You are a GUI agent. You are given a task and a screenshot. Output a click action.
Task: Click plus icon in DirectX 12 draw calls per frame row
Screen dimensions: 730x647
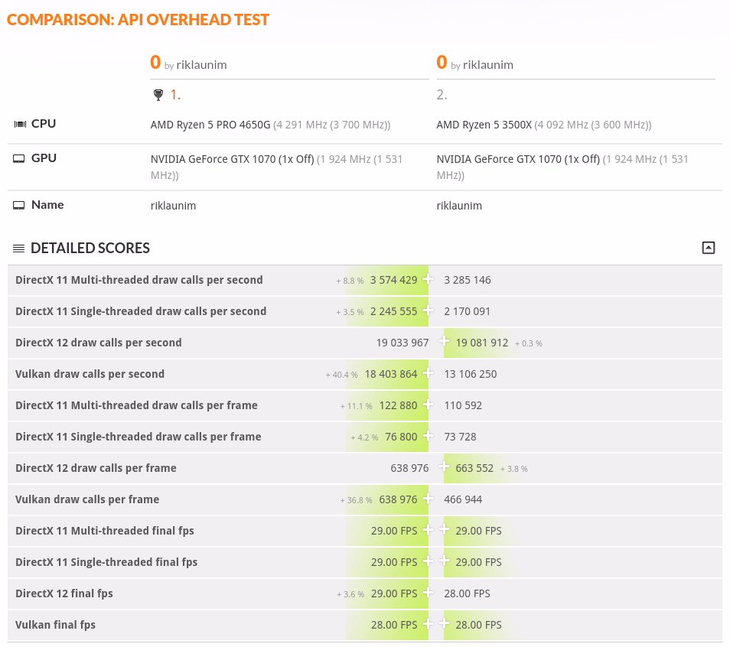[x=445, y=468]
